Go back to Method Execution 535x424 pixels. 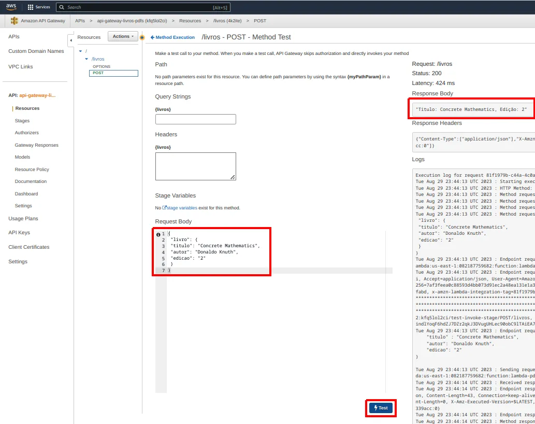[x=172, y=37]
